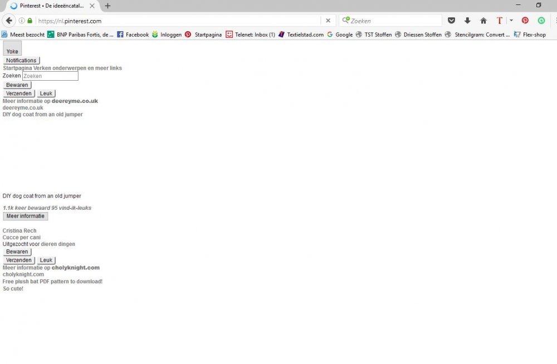Image resolution: width=557 pixels, height=364 pixels.
Task: Open the Pocket icon in toolbar
Action: 451,21
